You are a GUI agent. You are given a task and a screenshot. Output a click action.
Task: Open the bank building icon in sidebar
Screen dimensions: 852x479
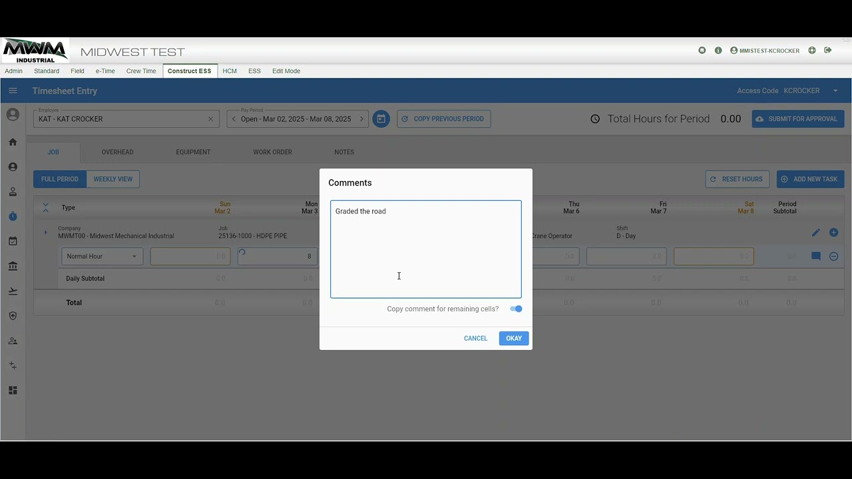[x=13, y=266]
